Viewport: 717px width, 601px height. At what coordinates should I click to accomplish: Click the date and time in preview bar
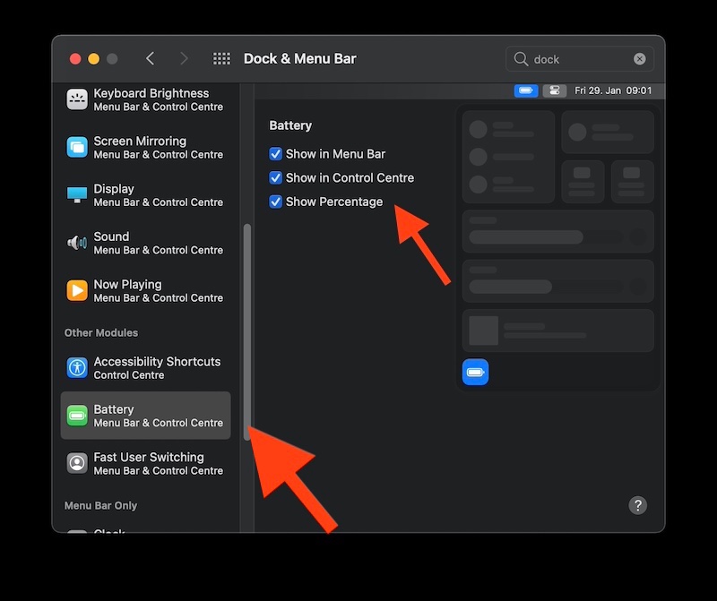point(613,90)
